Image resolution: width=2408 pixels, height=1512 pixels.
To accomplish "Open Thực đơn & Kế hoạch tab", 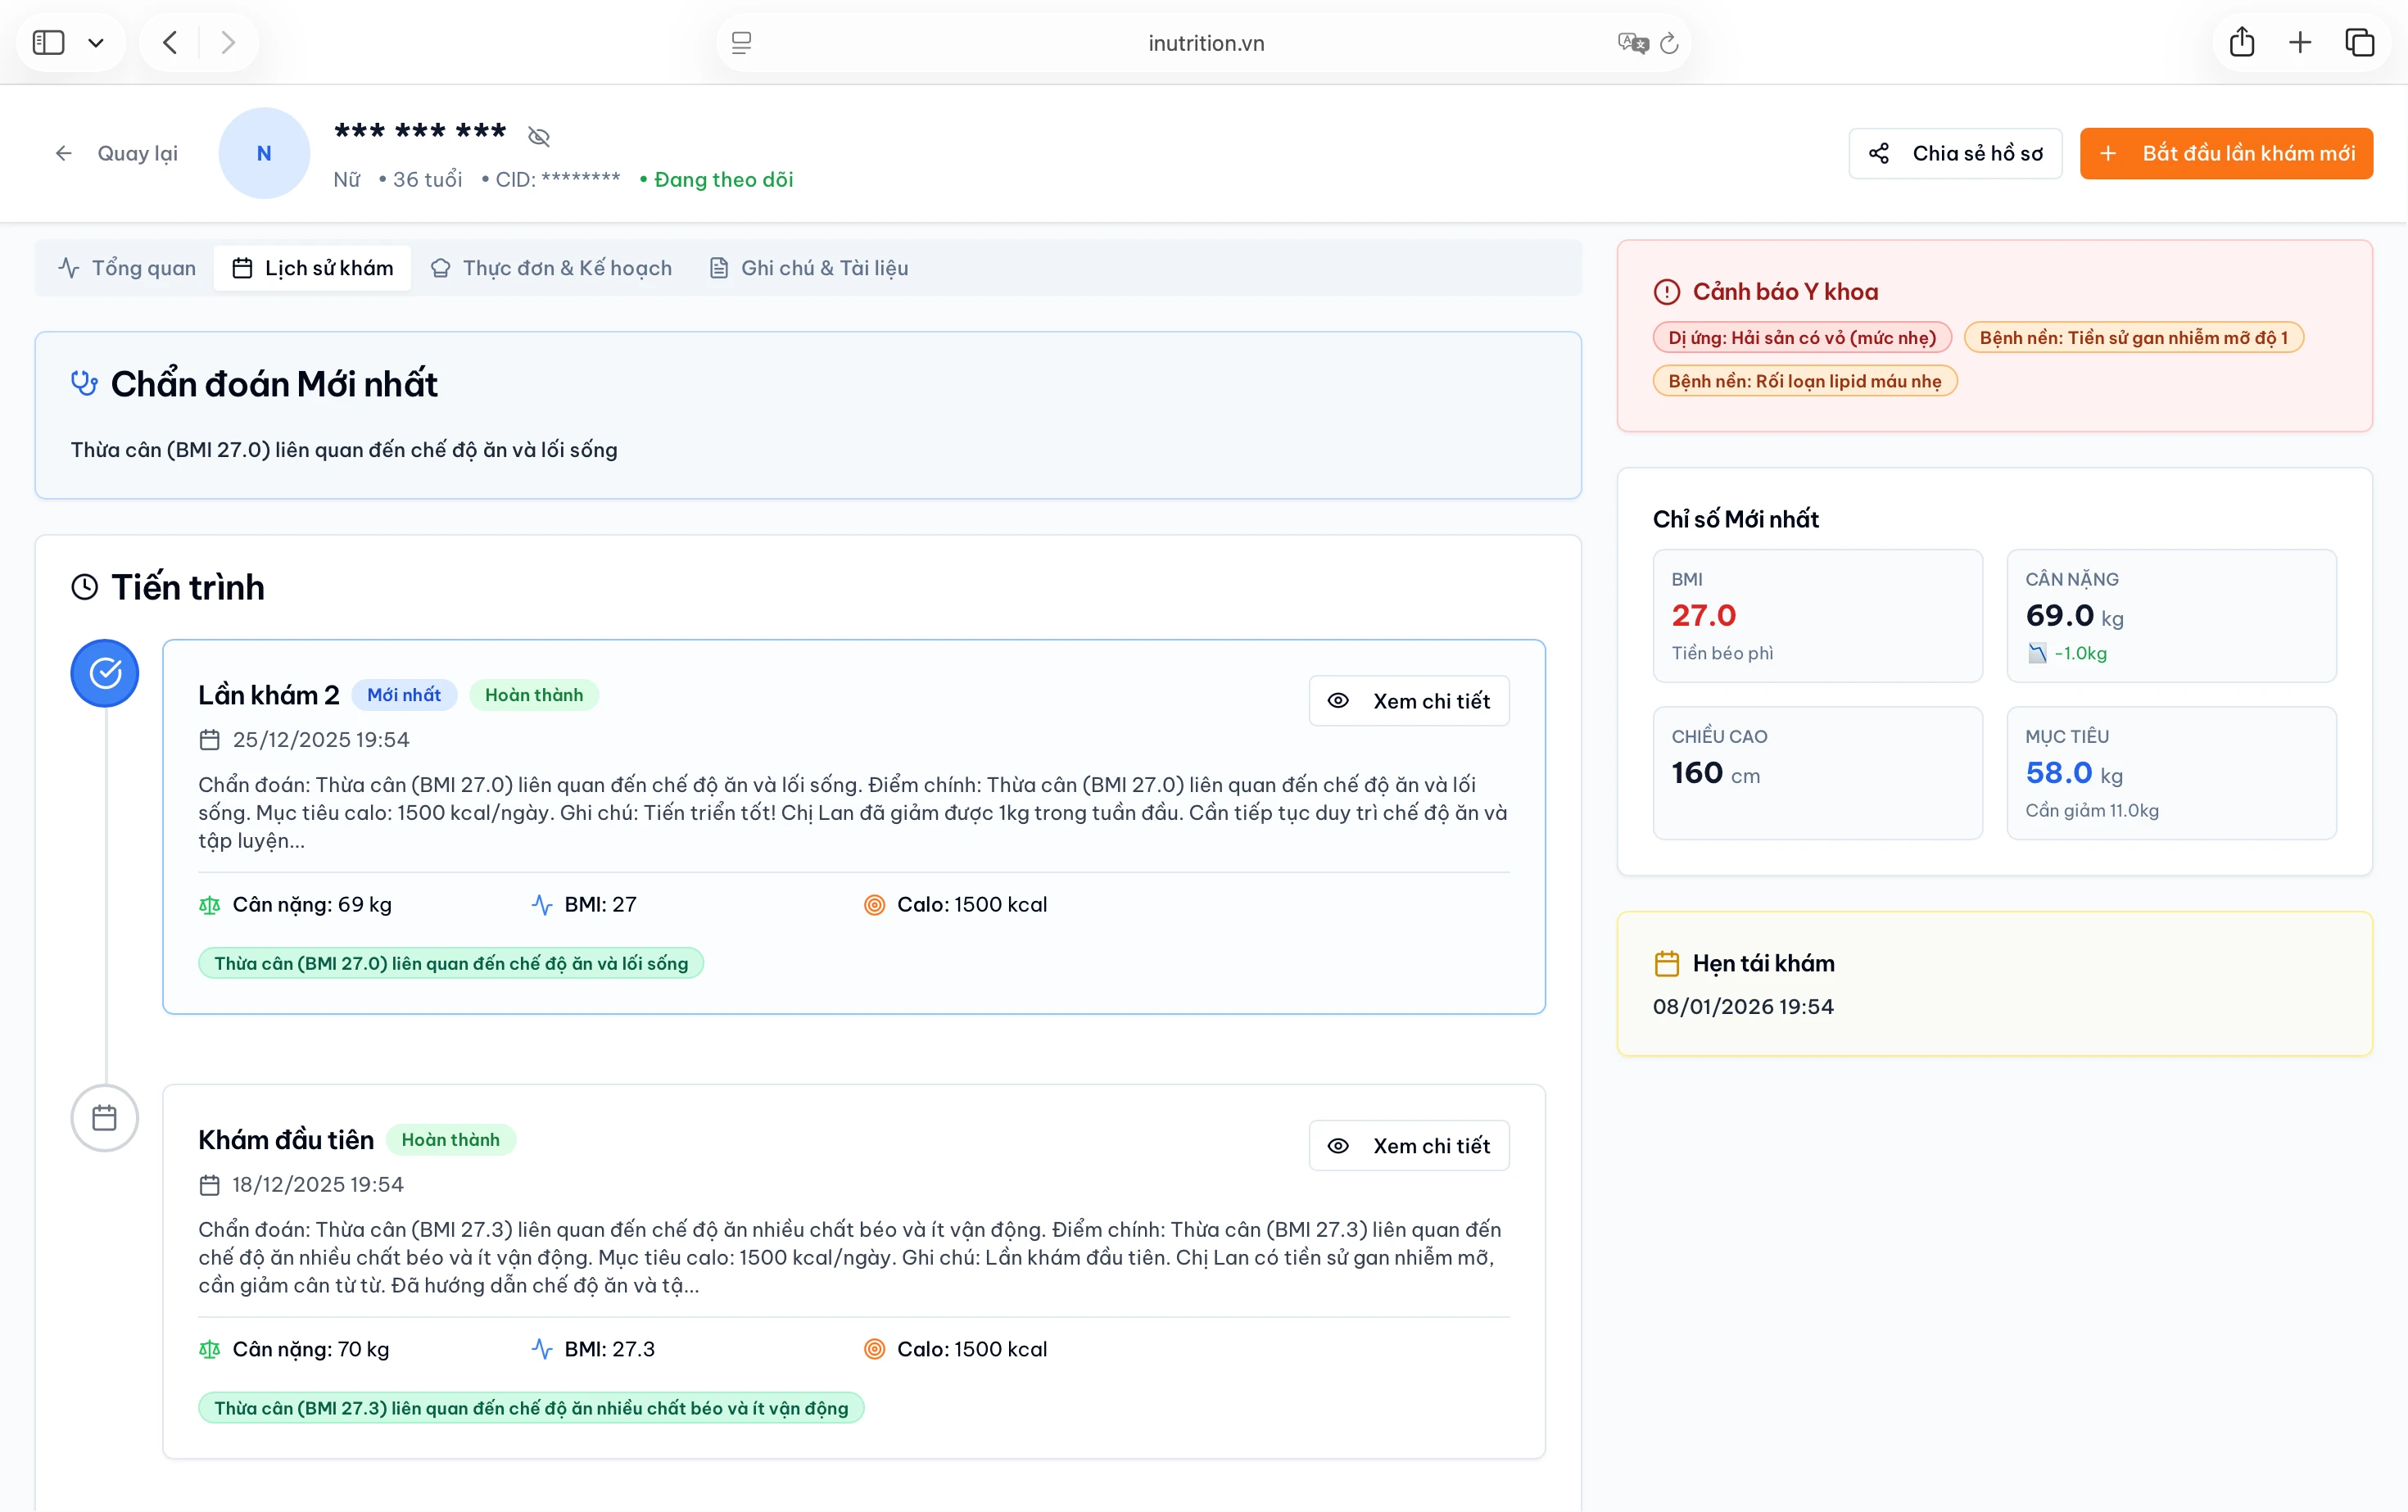I will click(x=551, y=268).
